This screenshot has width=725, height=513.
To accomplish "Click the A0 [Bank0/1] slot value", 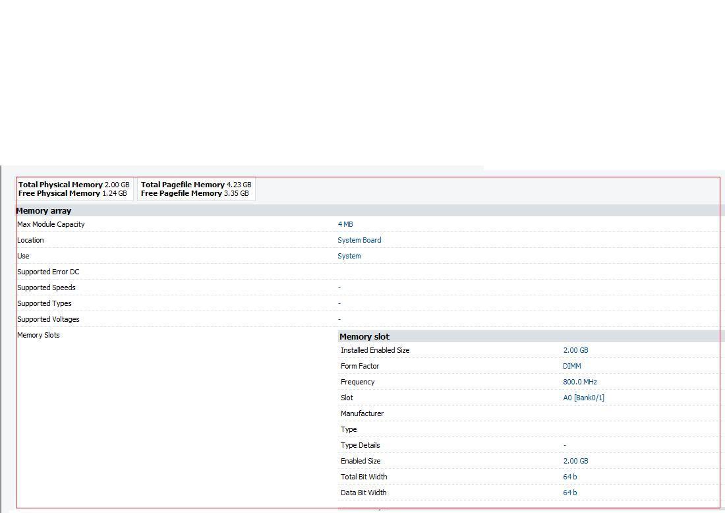I will [x=583, y=398].
